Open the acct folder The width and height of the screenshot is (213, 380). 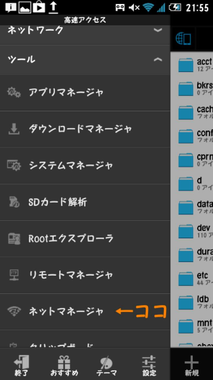click(195, 64)
